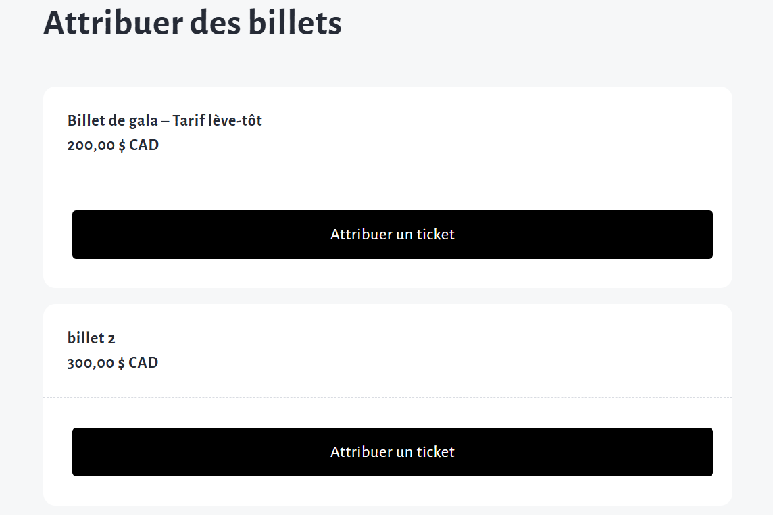This screenshot has width=773, height=515.
Task: Click "Billet de gala" in the first card
Action: 112,121
